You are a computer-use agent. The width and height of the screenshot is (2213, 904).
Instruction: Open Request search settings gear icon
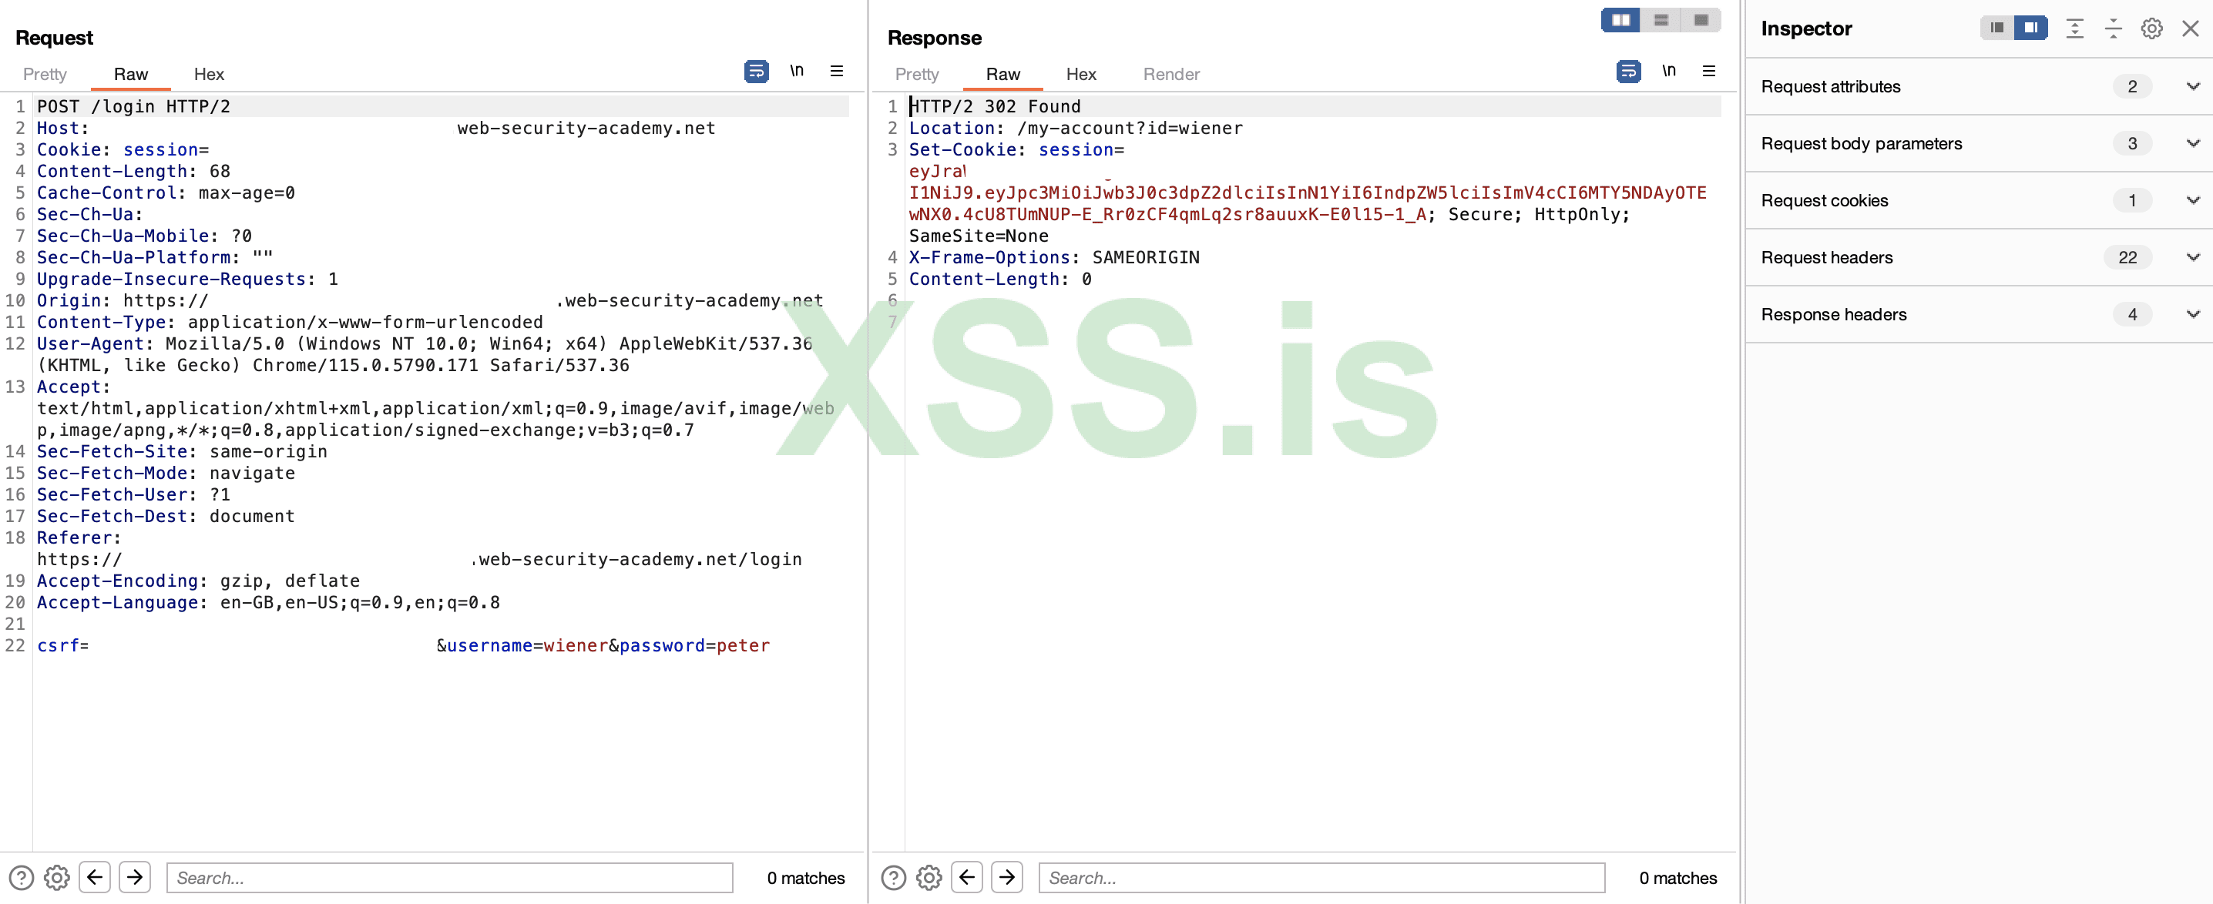(57, 877)
